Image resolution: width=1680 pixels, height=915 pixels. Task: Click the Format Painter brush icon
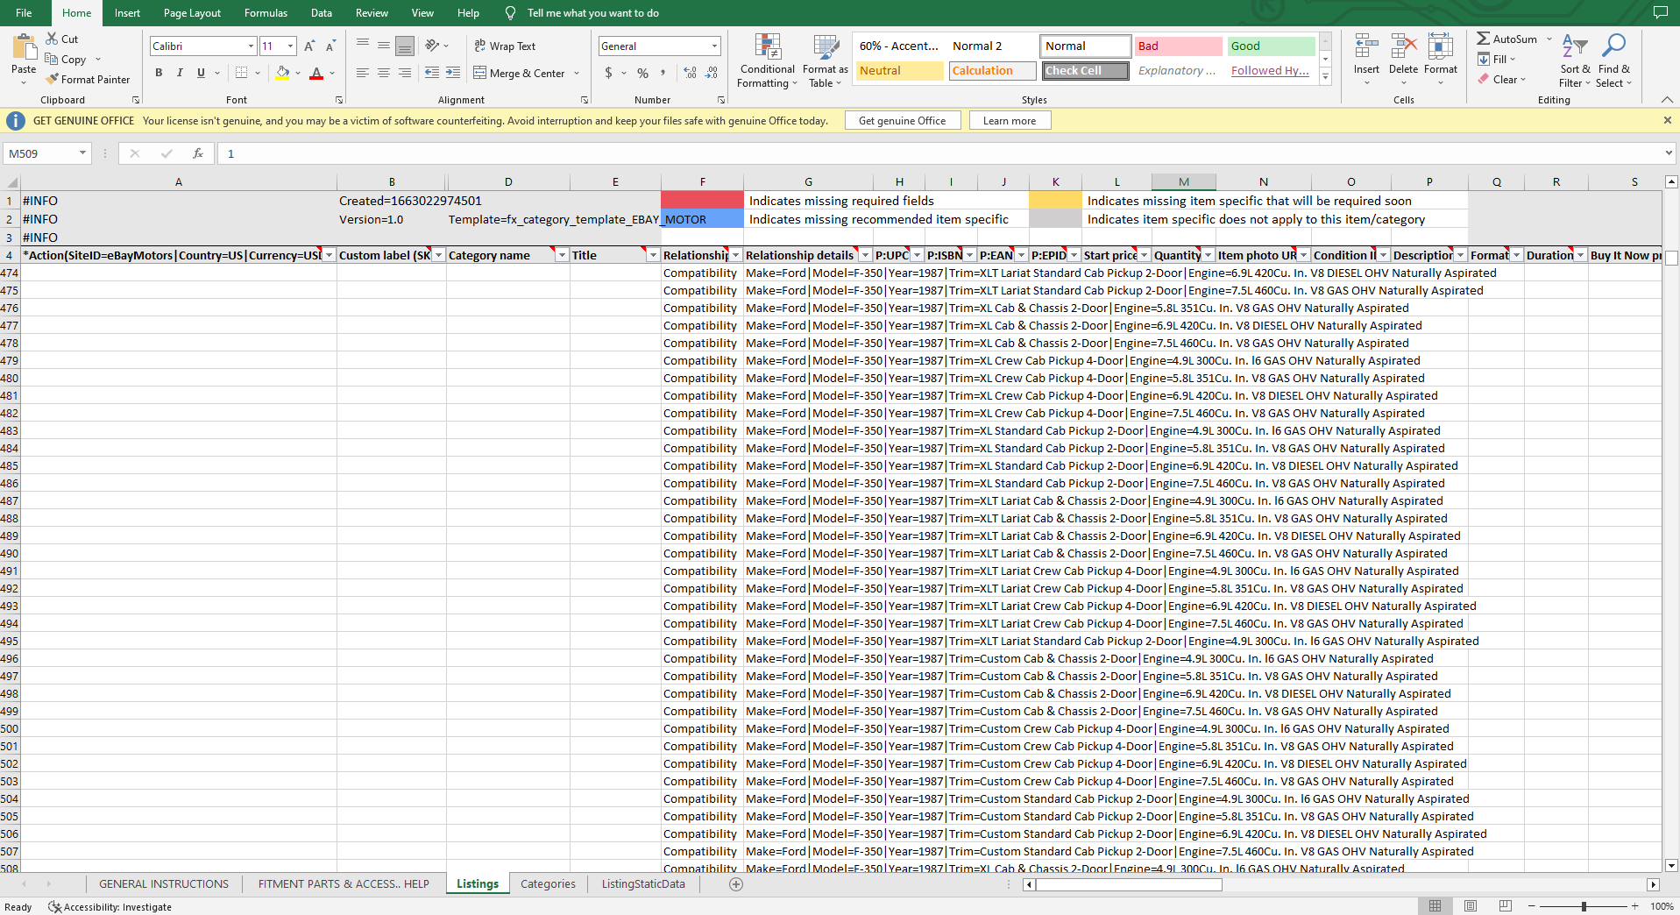tap(53, 79)
